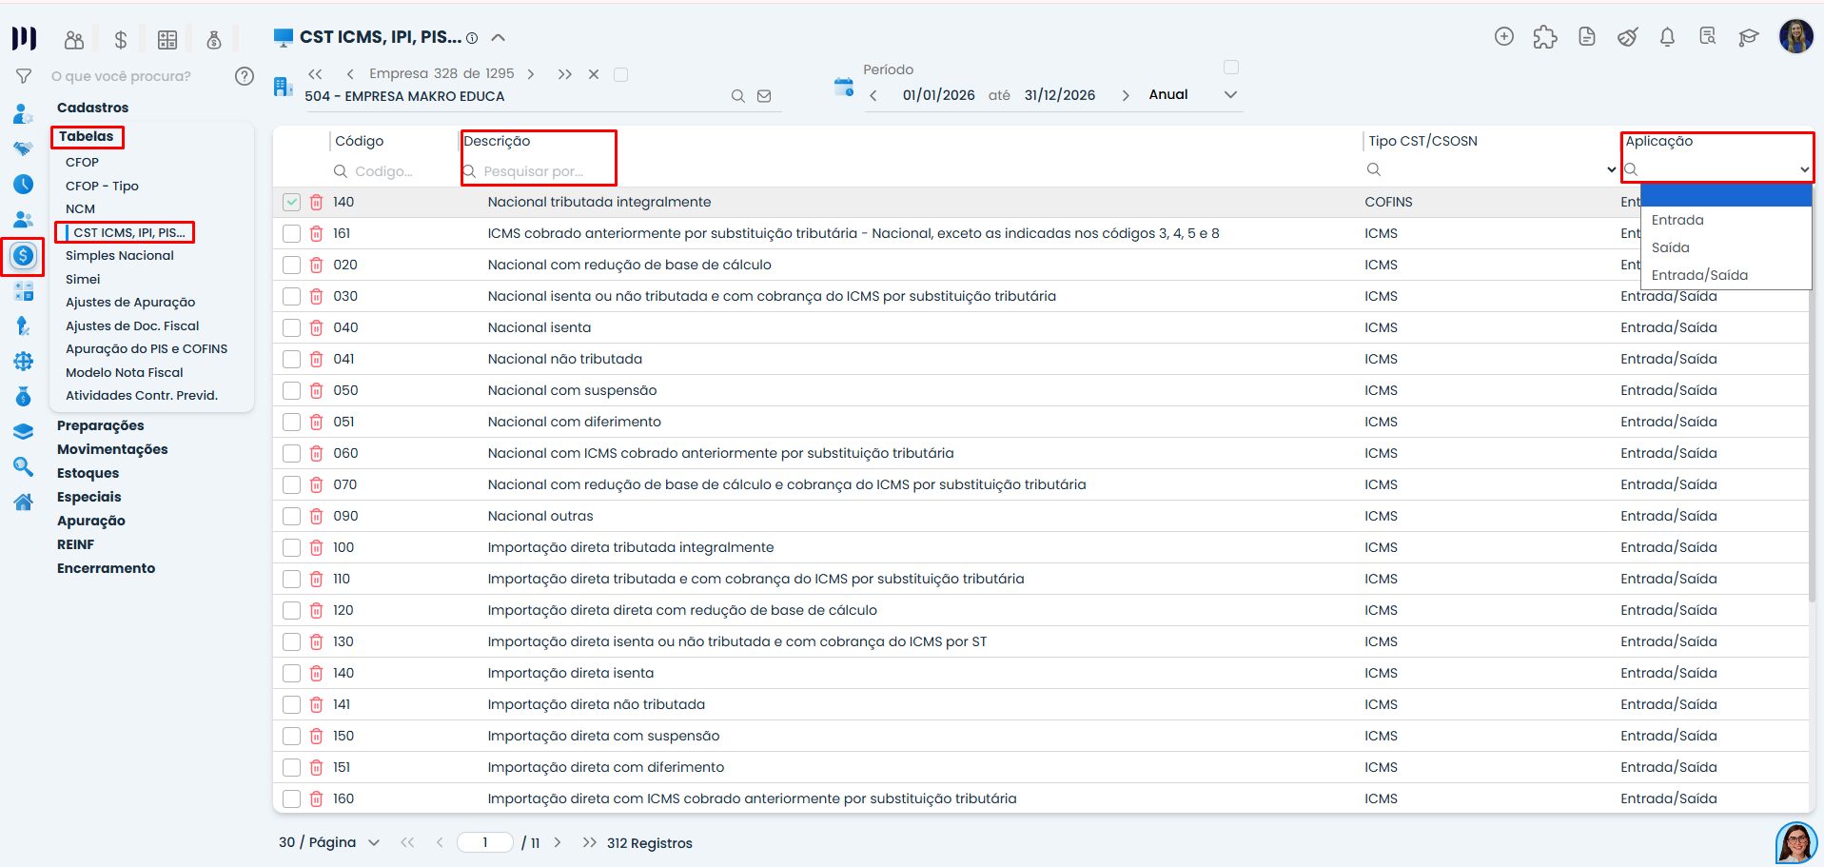Screen dimensions: 1824x867
Task: Expand the Movimentações section
Action: 112,449
